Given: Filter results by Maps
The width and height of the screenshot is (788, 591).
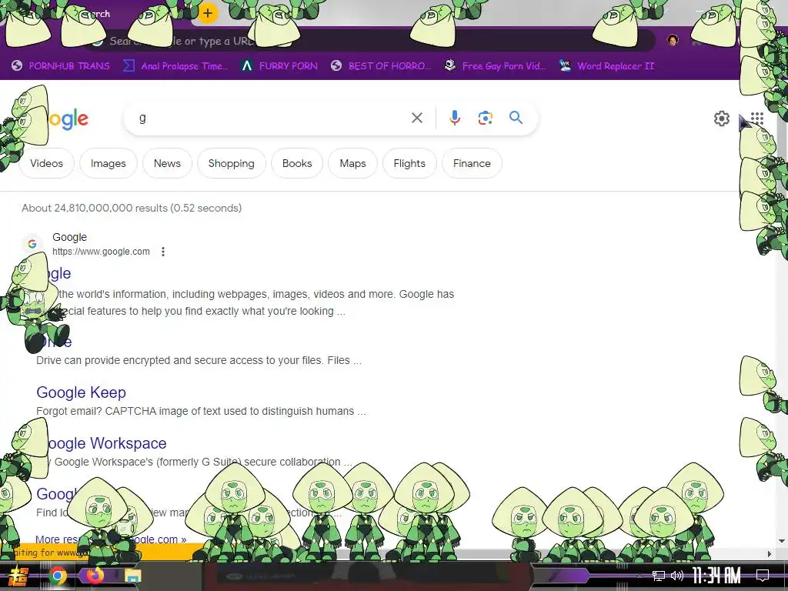Looking at the screenshot, I should 352,163.
